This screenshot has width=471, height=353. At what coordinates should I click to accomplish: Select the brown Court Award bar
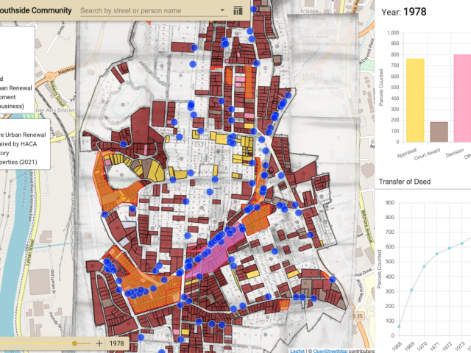(x=439, y=132)
